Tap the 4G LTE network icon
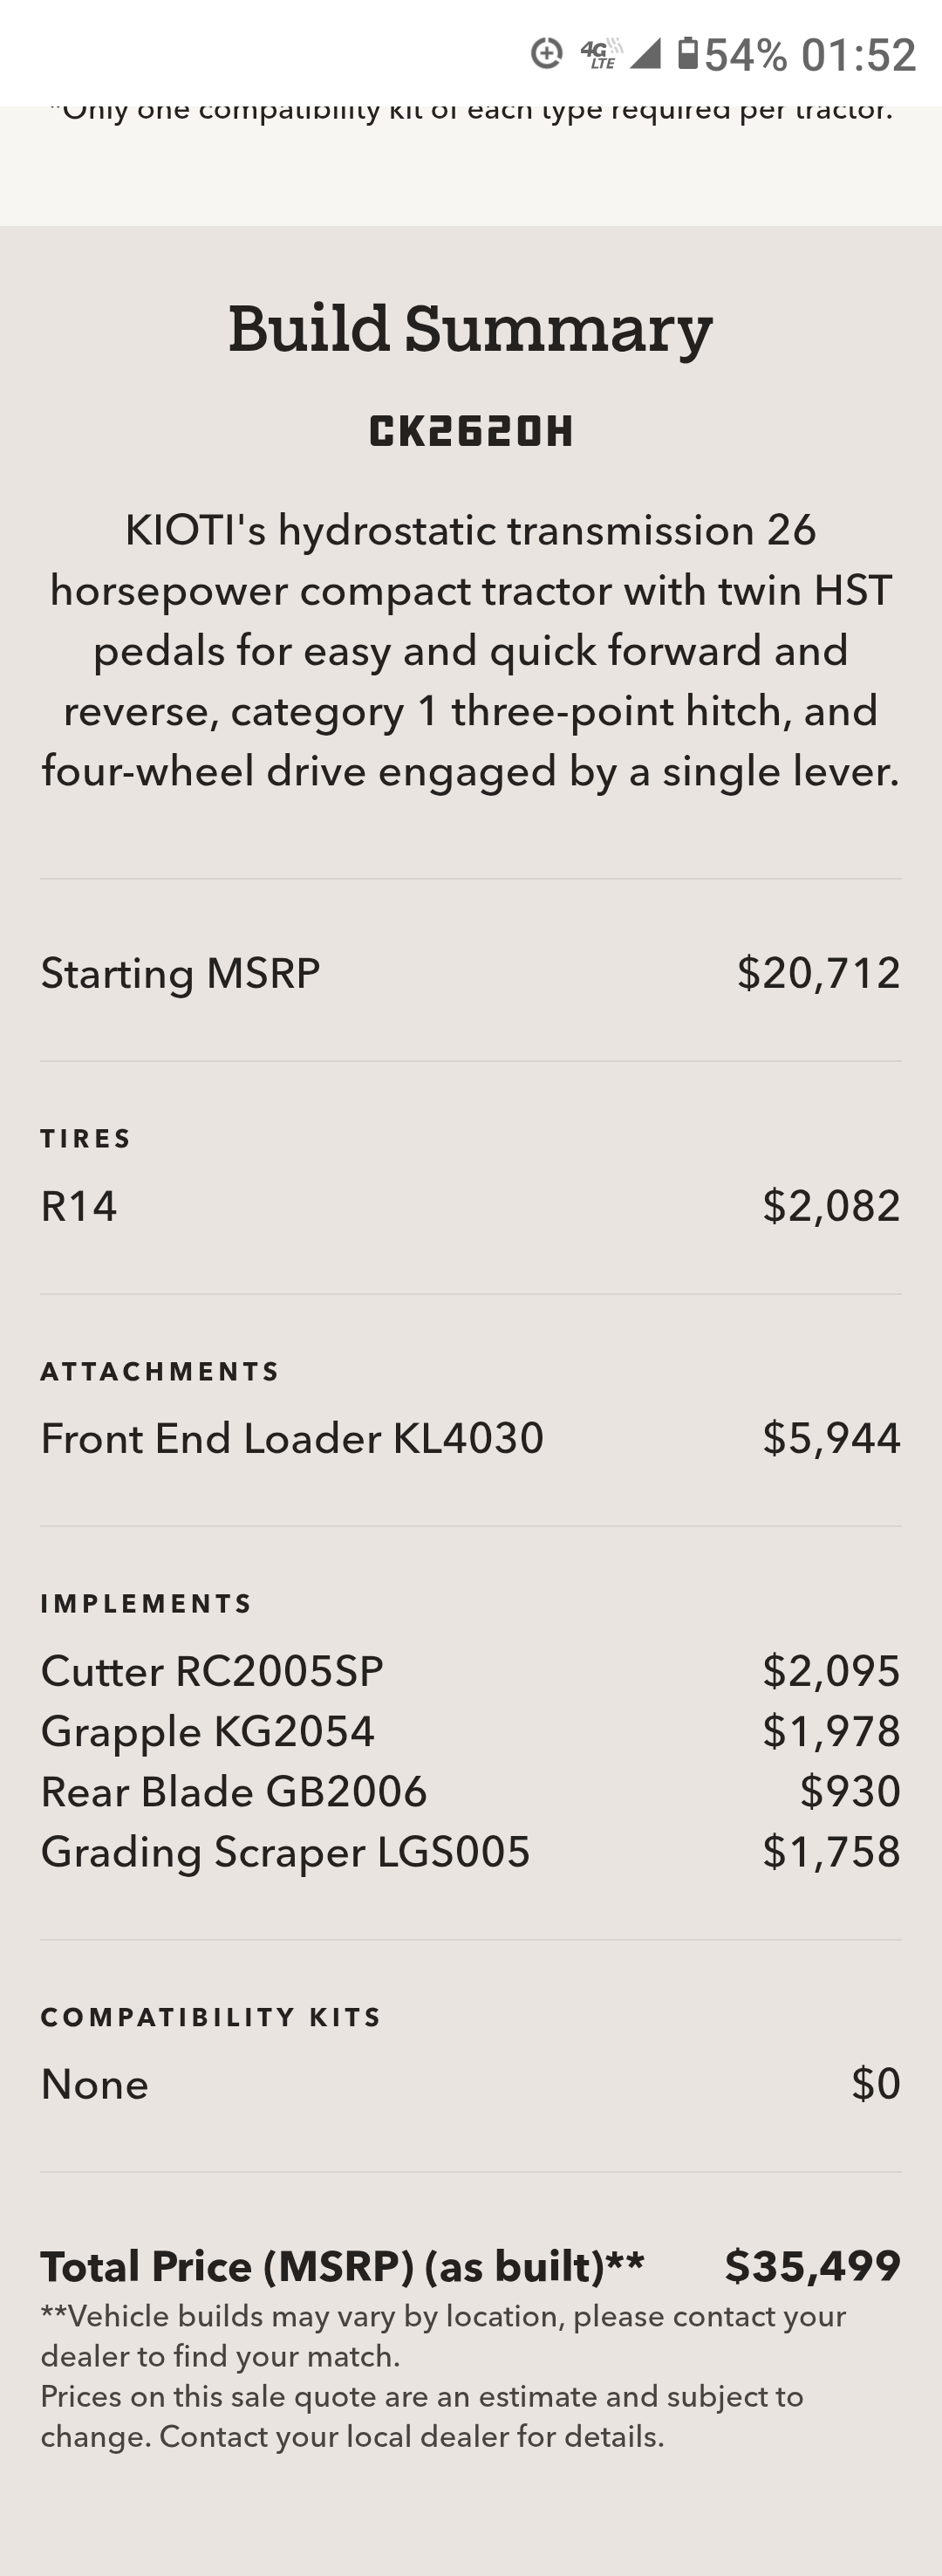Image resolution: width=942 pixels, height=2576 pixels. point(600,53)
